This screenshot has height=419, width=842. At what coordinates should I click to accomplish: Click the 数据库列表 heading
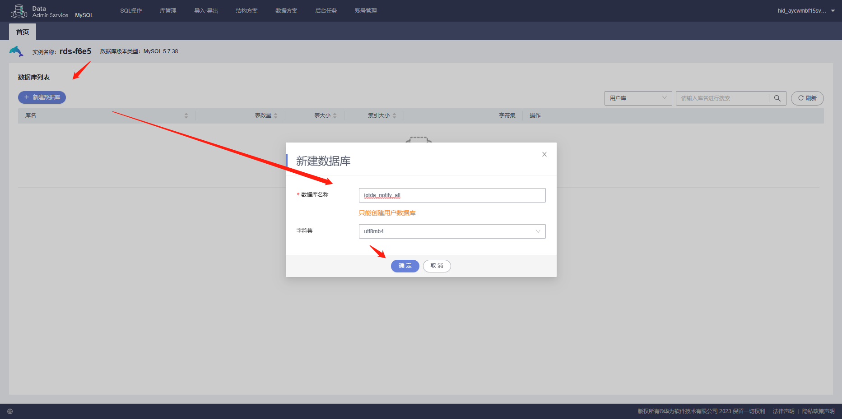click(x=34, y=78)
